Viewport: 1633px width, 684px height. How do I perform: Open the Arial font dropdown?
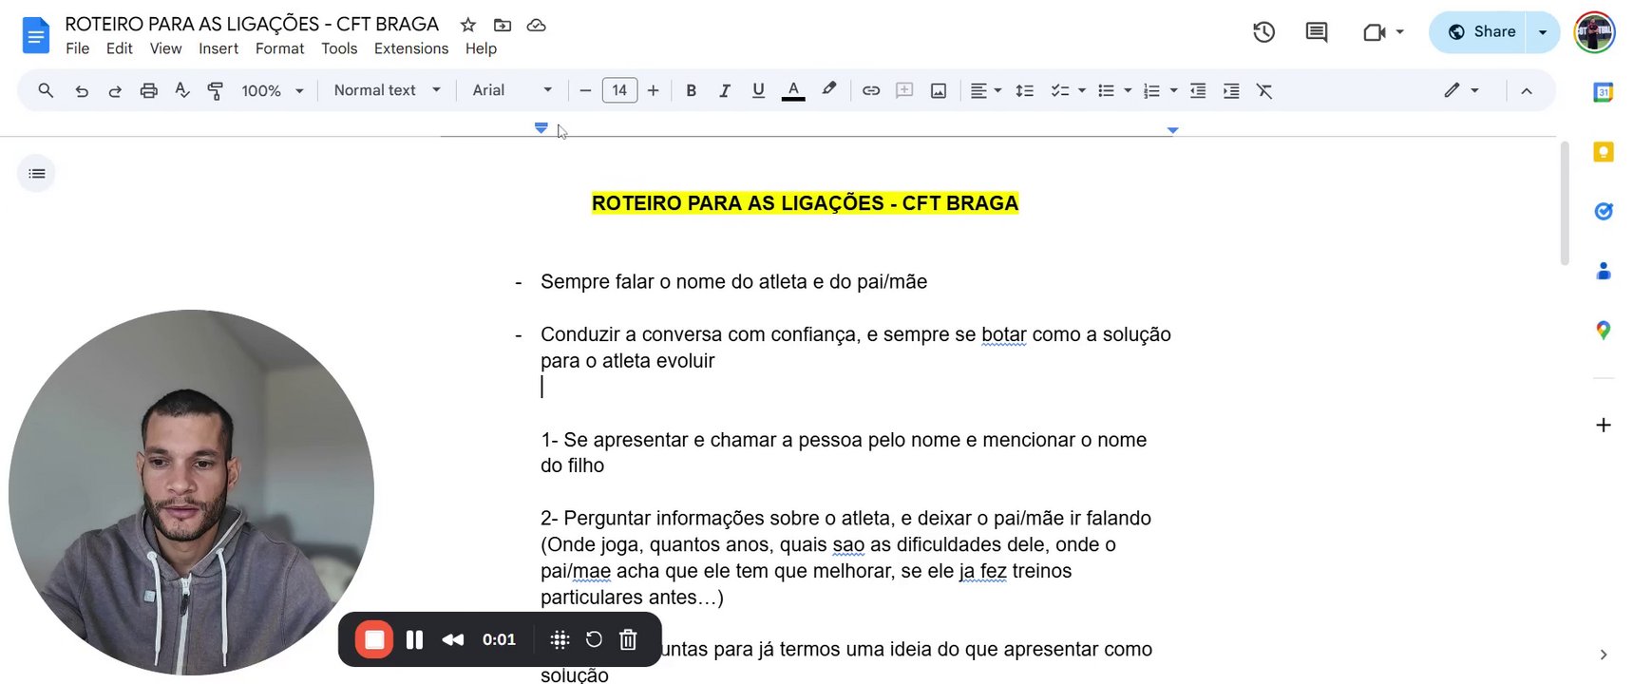tap(512, 90)
